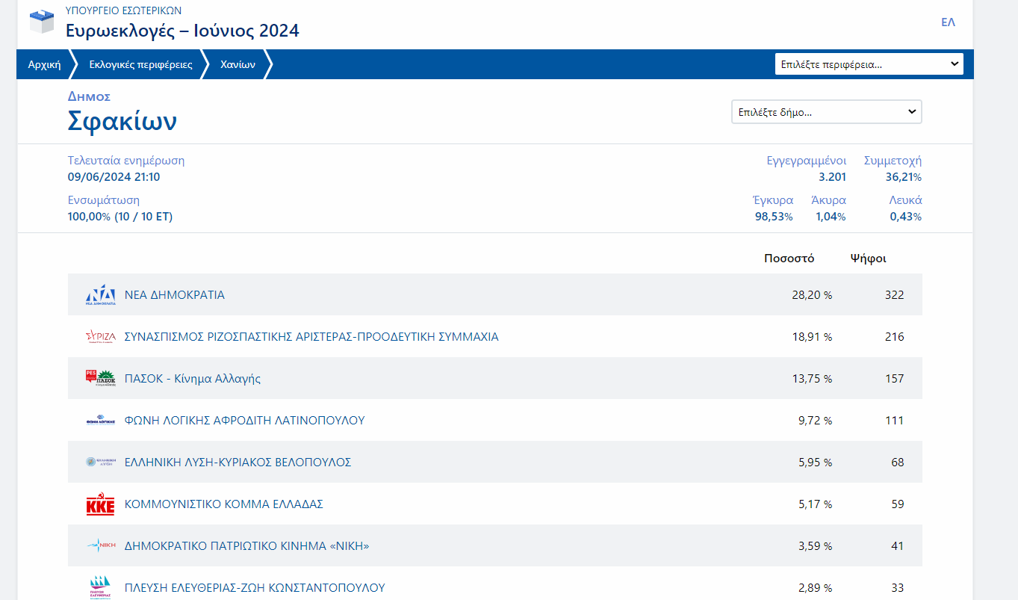Switch language using the ΕΛ link
The height and width of the screenshot is (600, 1018).
tap(948, 22)
